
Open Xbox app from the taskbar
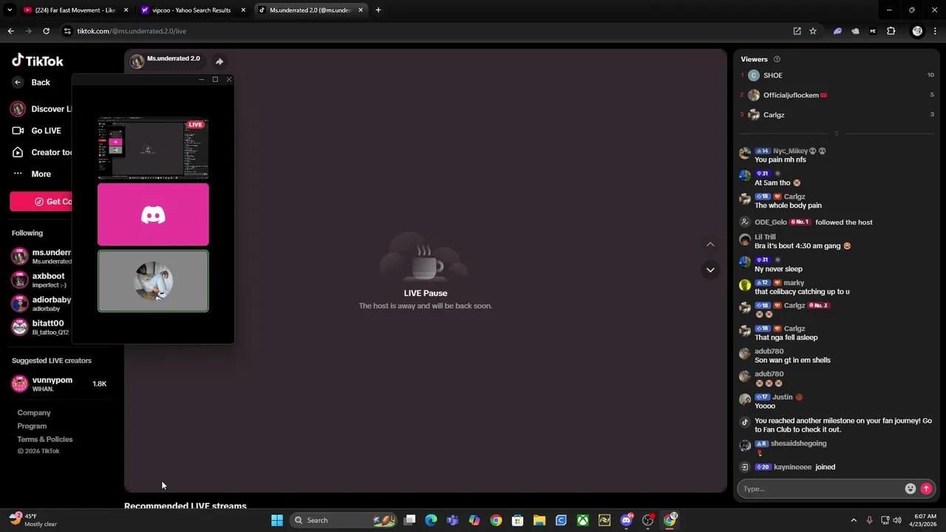click(583, 520)
